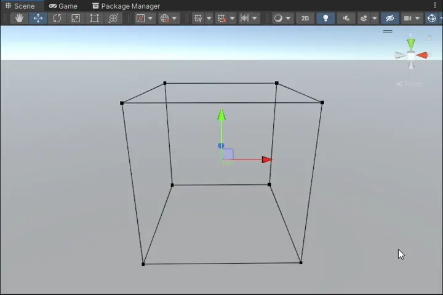The width and height of the screenshot is (443, 295).
Task: Toggle scene audio mute icon
Action: [346, 18]
